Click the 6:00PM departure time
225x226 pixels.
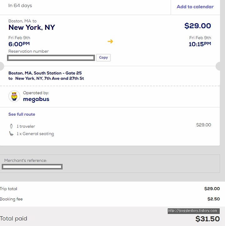(19, 44)
